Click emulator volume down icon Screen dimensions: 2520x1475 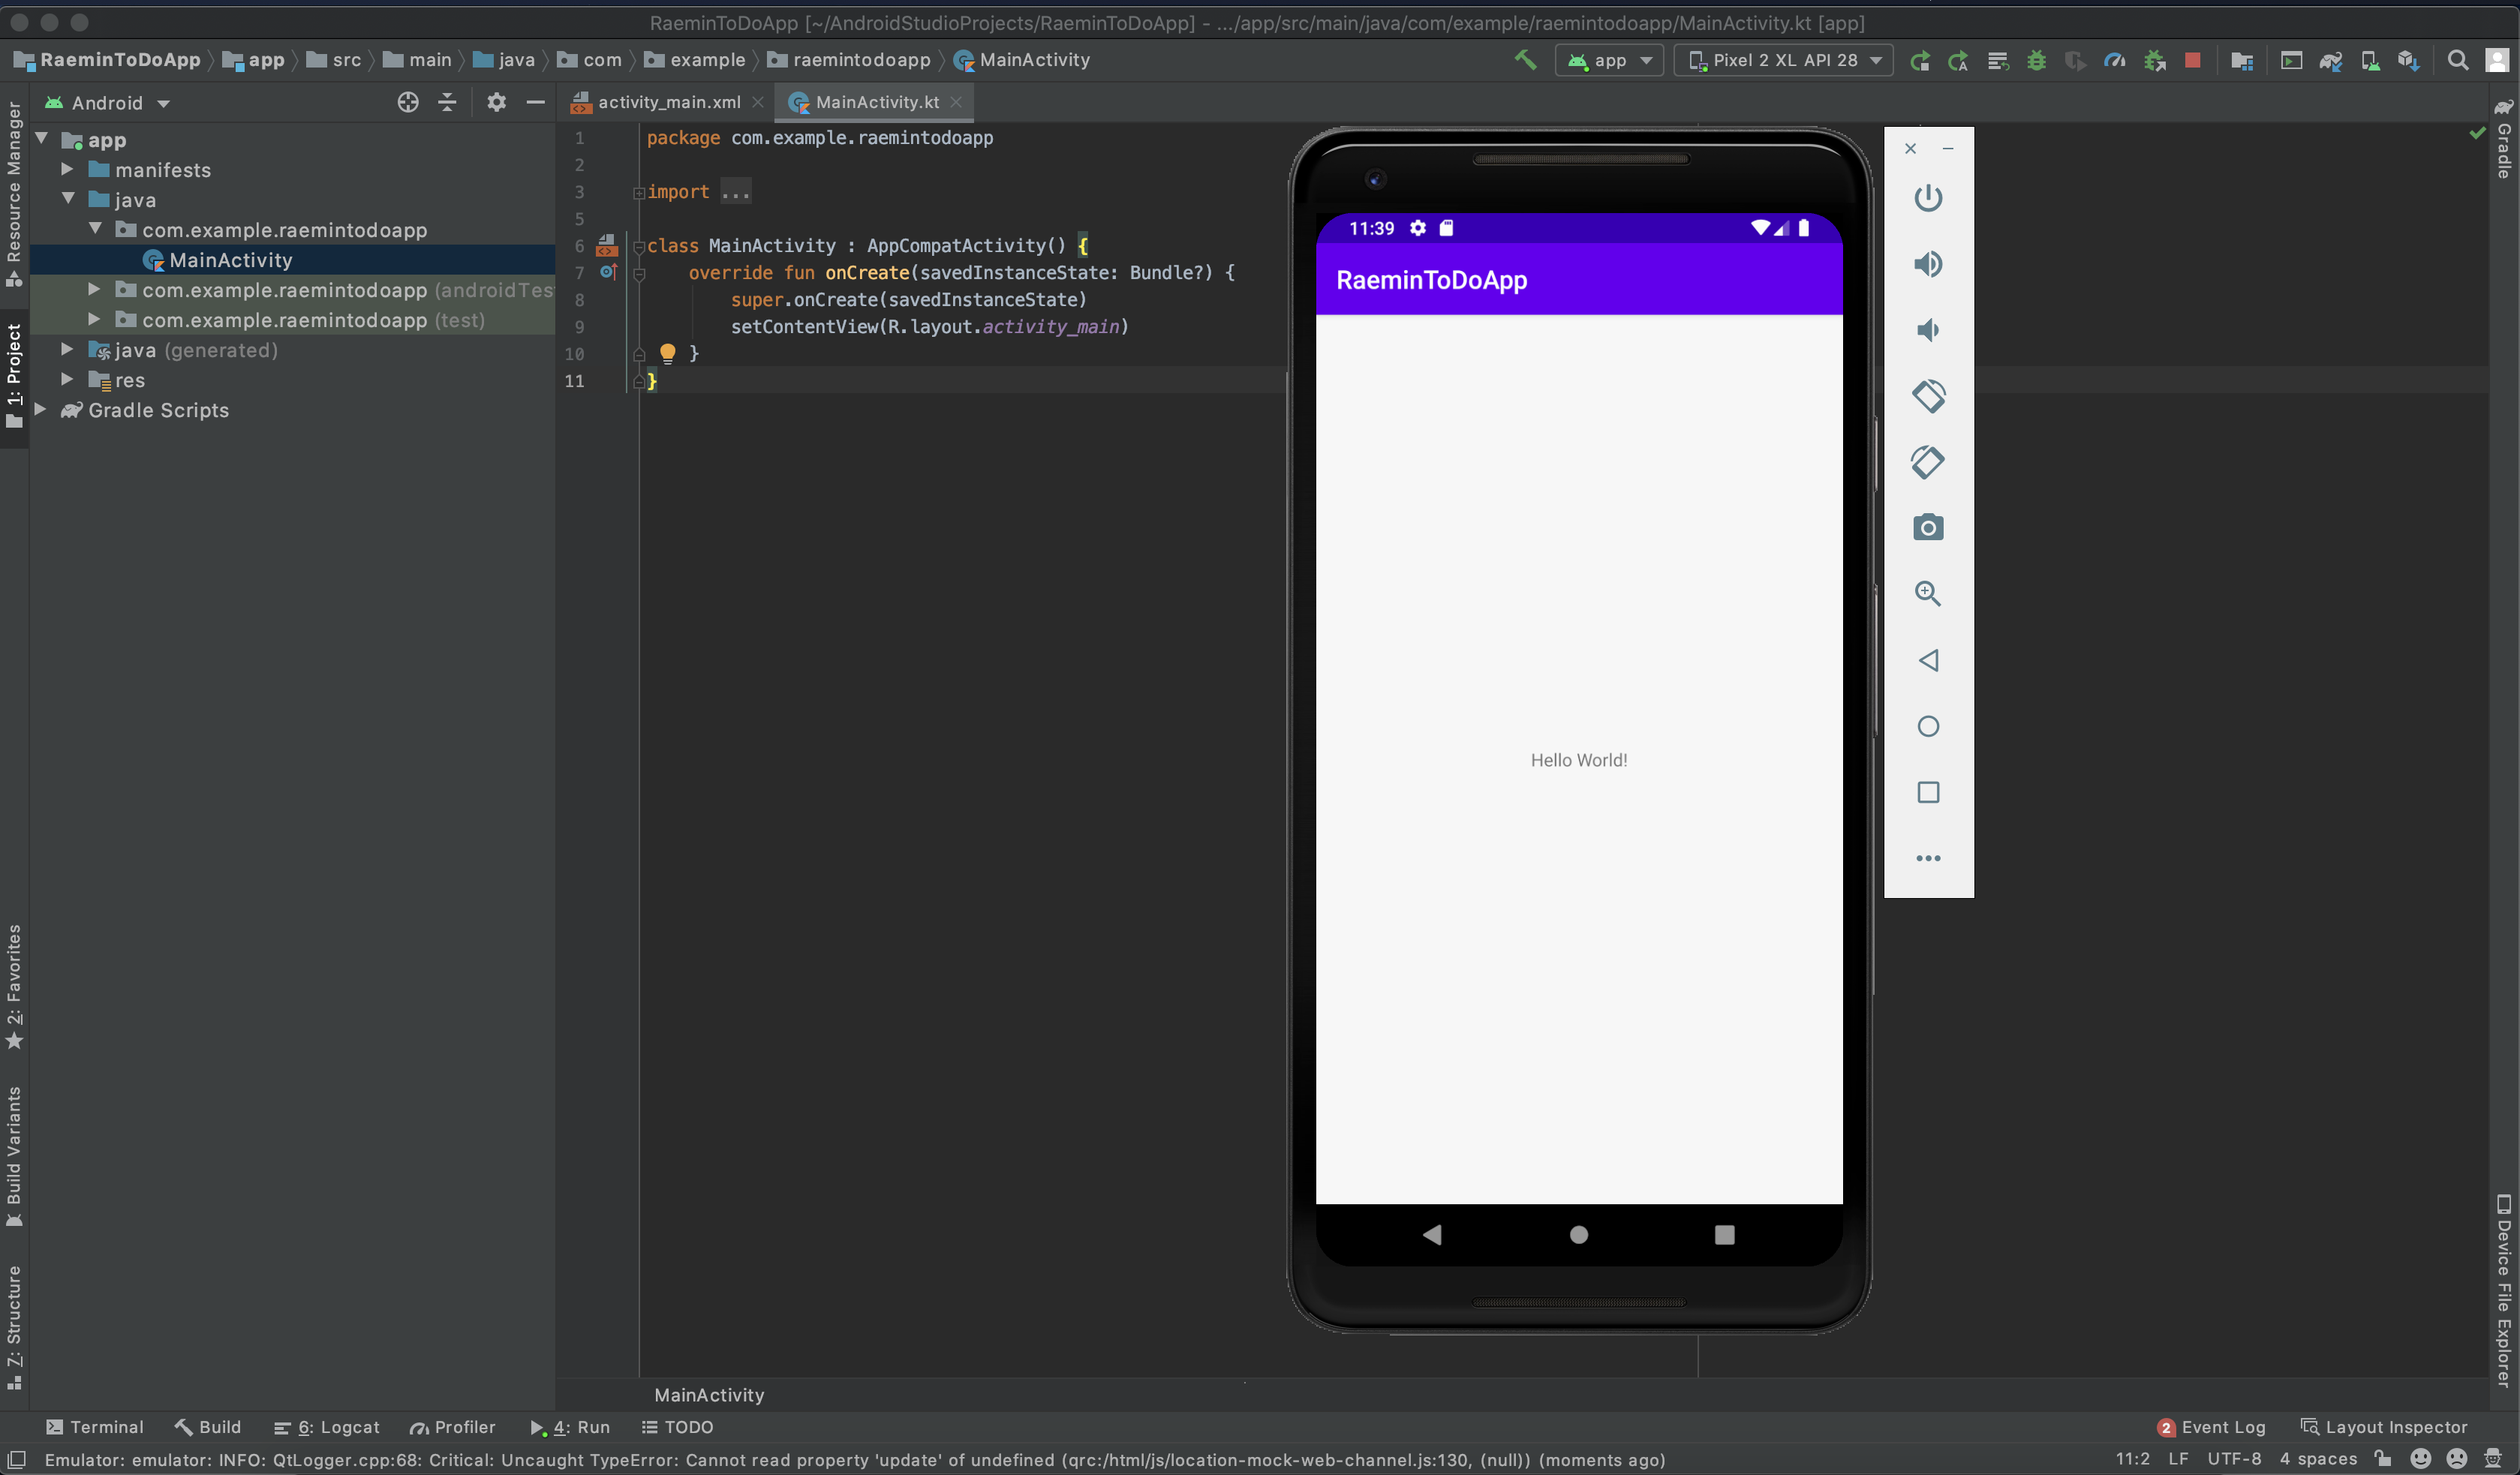tap(1928, 330)
